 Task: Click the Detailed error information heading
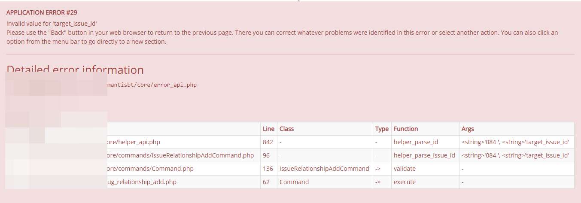pyautogui.click(x=75, y=69)
